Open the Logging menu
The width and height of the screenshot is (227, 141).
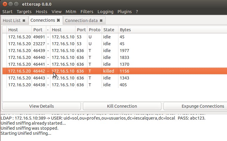tap(105, 12)
